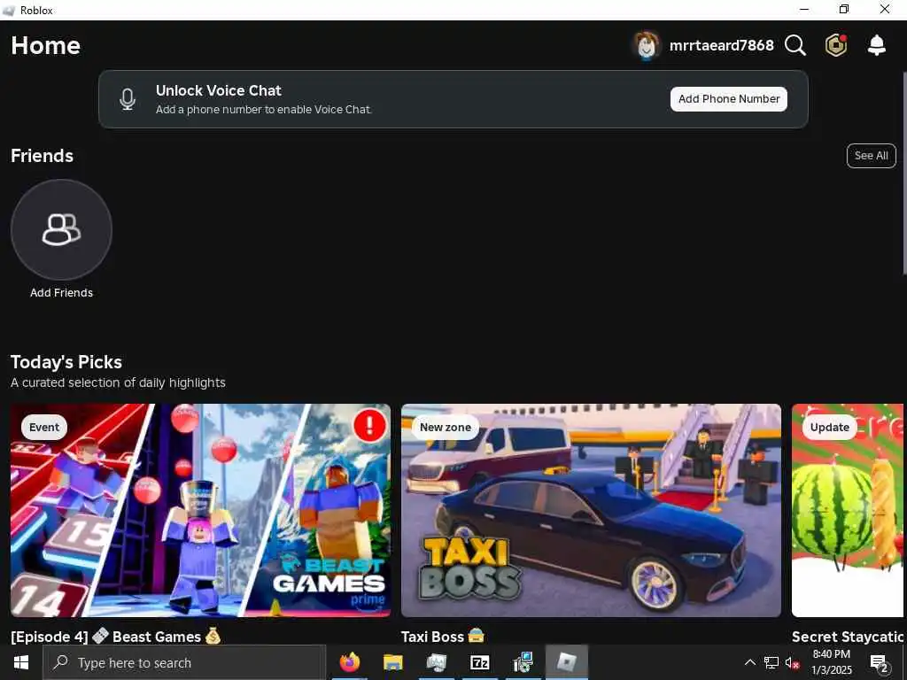
Task: Click the Event tag on Beast Games
Action: coord(44,428)
